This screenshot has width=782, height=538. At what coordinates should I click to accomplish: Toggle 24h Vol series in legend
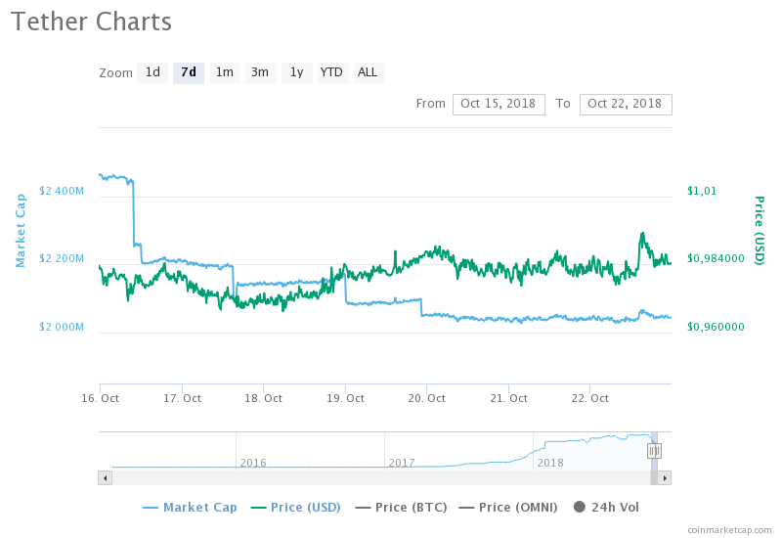tap(606, 508)
